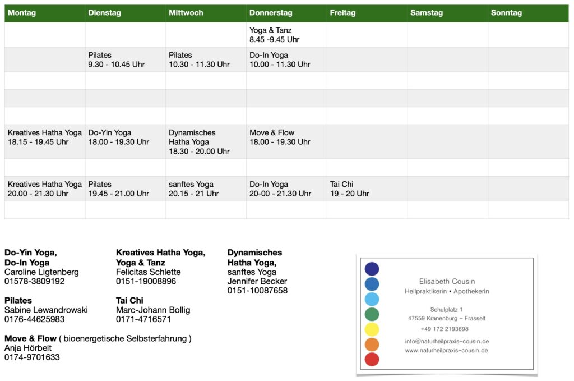Select the Move & Flow 18.00 class cell

coord(279,137)
